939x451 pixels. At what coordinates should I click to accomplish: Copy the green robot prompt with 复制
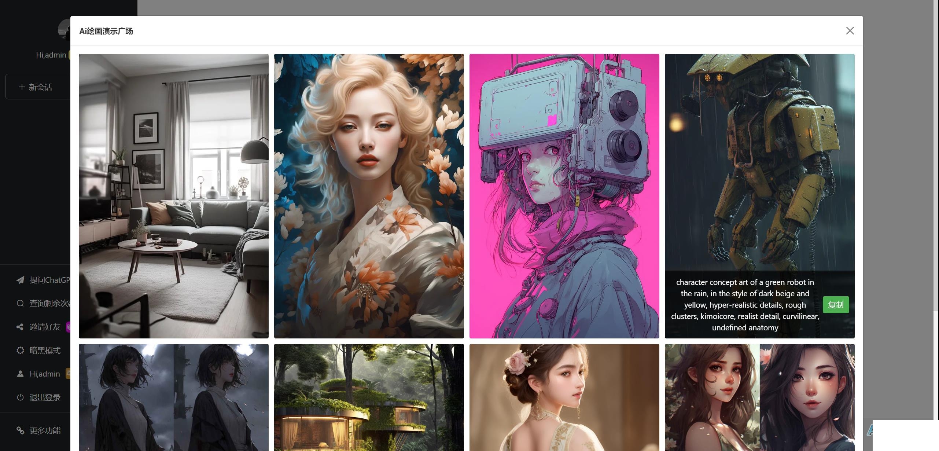(x=836, y=305)
